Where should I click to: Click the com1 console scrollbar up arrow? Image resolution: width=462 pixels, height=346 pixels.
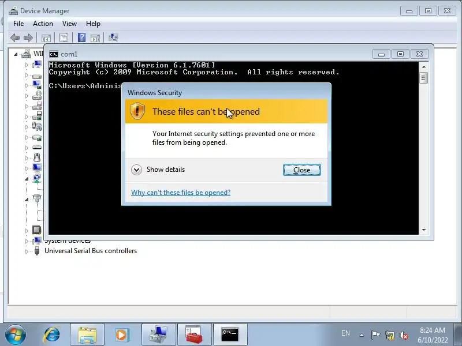(x=424, y=67)
